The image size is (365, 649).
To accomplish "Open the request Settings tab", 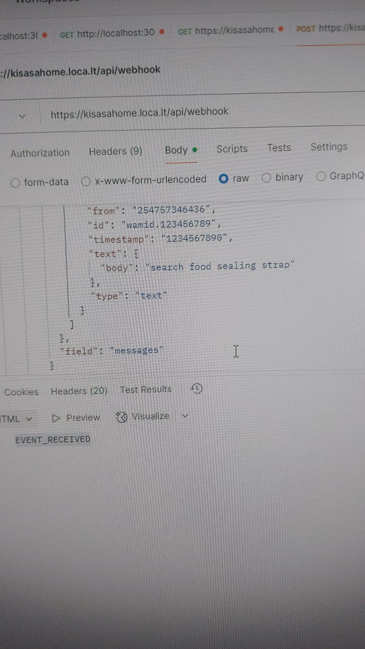I will [329, 147].
